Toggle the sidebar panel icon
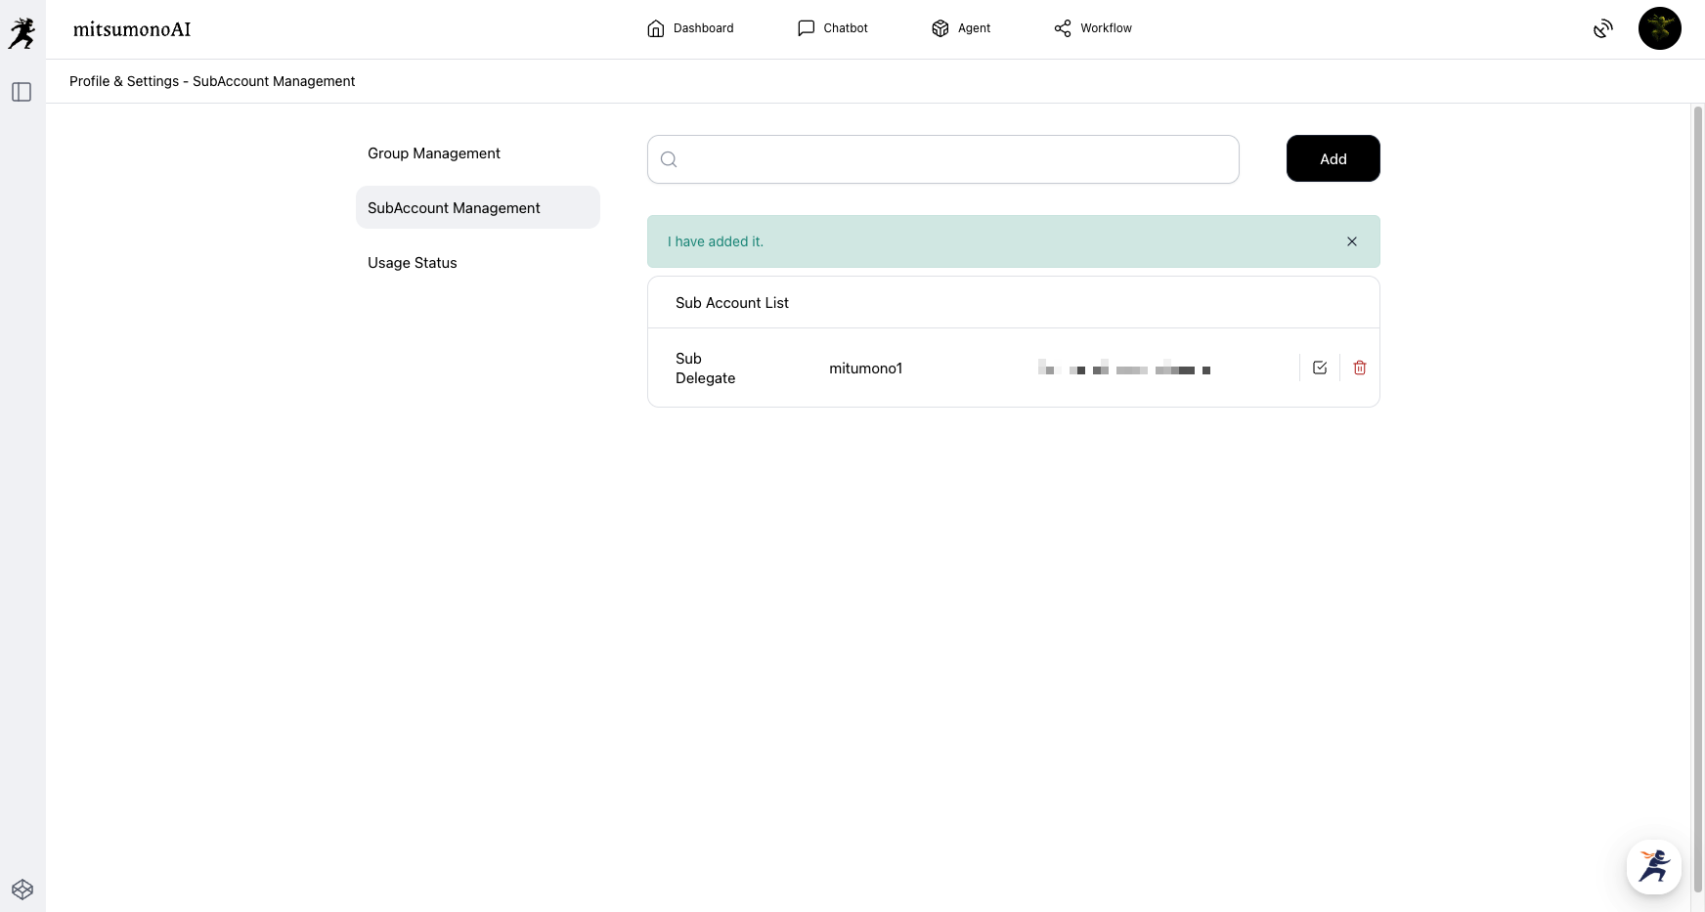1705x912 pixels. (22, 92)
